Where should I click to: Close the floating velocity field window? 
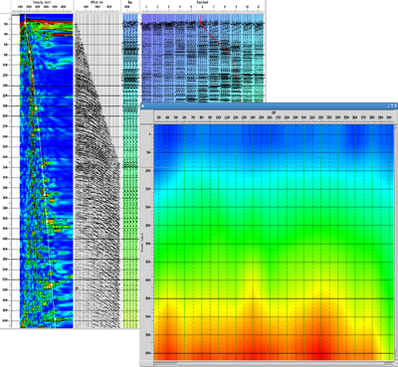pos(396,105)
